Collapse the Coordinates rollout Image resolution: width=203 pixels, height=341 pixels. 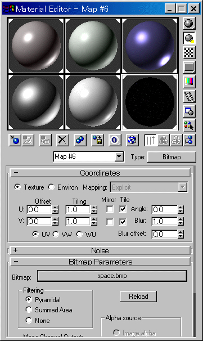pyautogui.click(x=100, y=173)
